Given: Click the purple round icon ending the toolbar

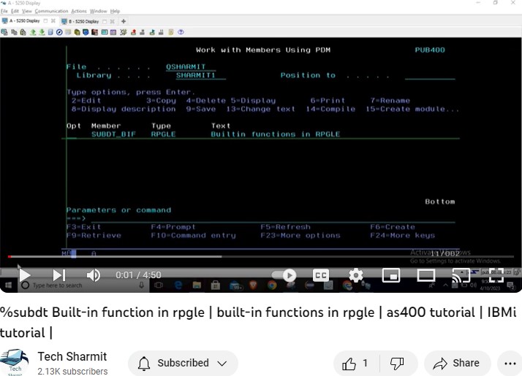Looking at the screenshot, I should coord(181,32).
